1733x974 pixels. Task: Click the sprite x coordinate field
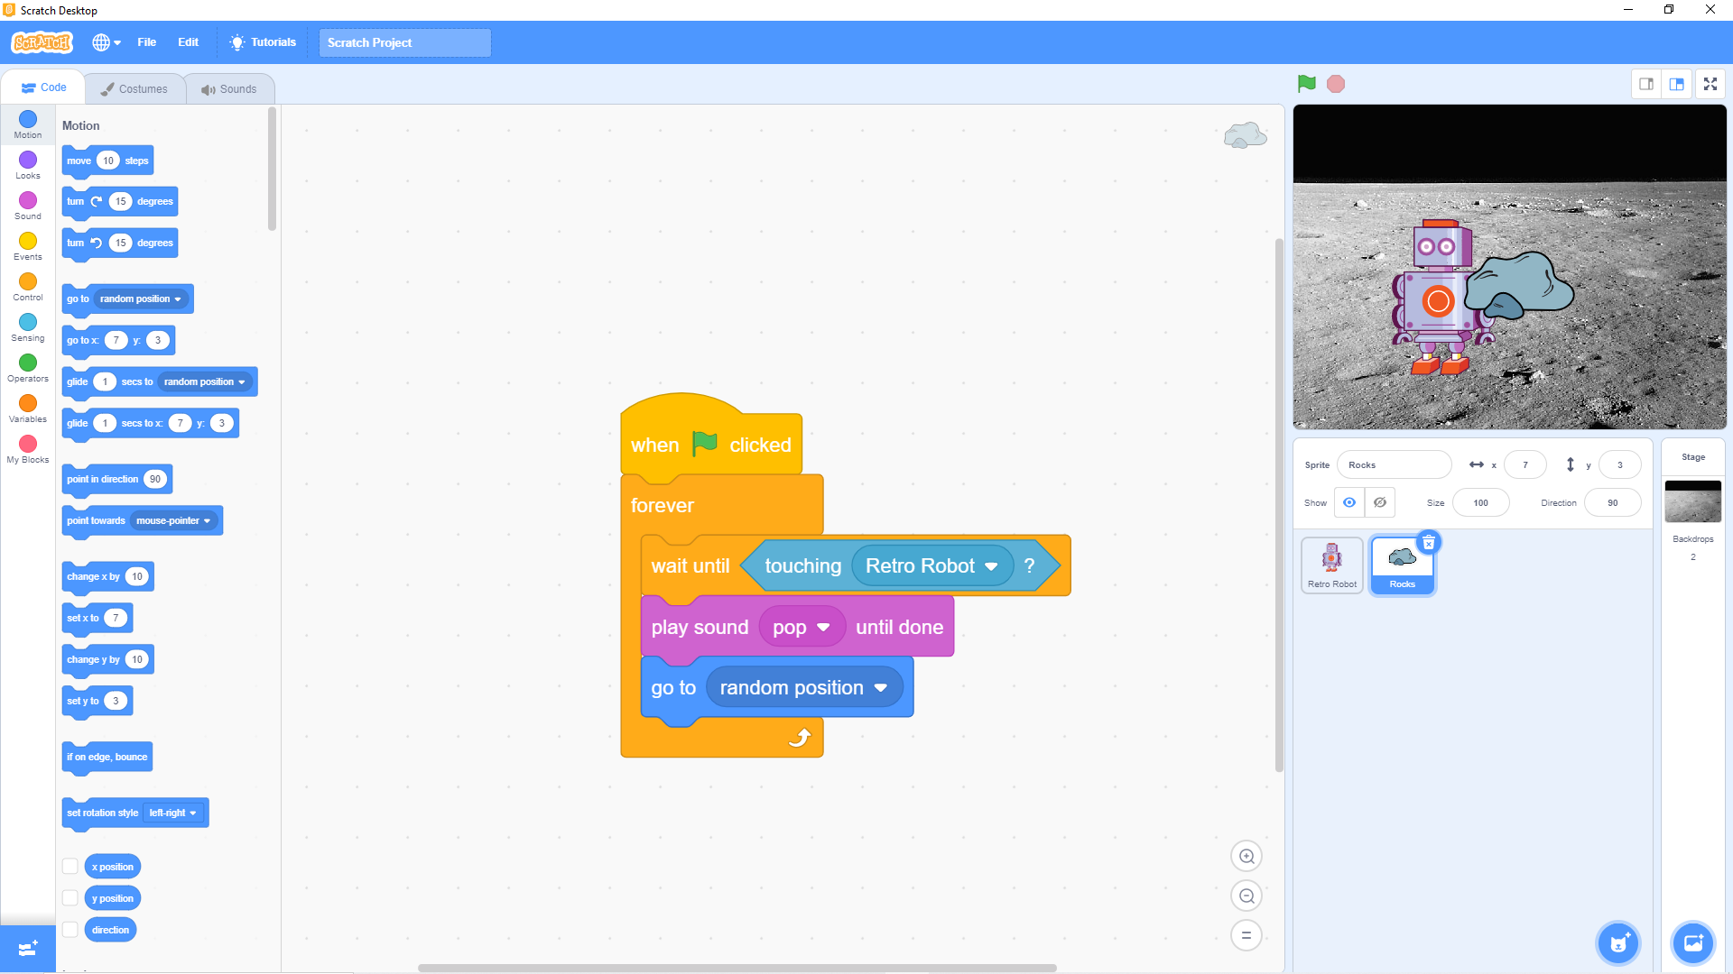click(x=1524, y=464)
